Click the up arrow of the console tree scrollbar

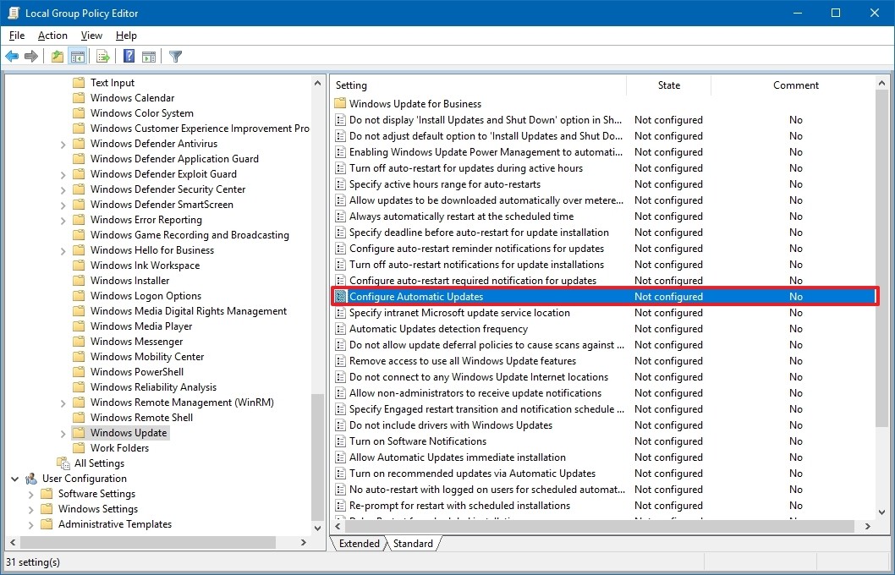point(317,83)
